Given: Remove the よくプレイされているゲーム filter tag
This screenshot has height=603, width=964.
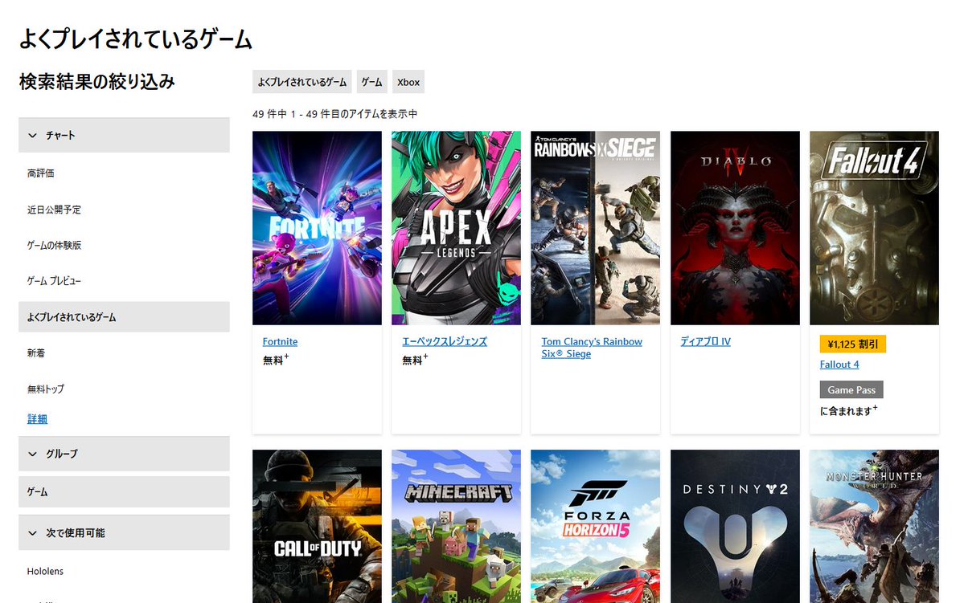Looking at the screenshot, I should pyautogui.click(x=302, y=82).
